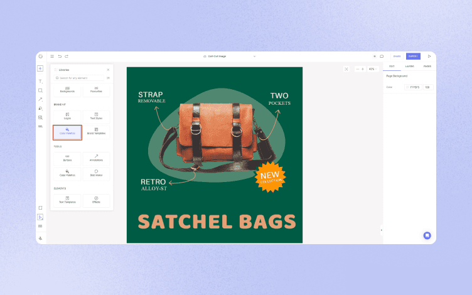Switch to the Pages tab
472x295 pixels.
click(427, 67)
